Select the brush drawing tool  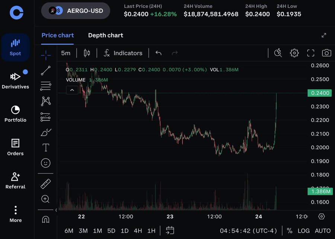tap(46, 132)
